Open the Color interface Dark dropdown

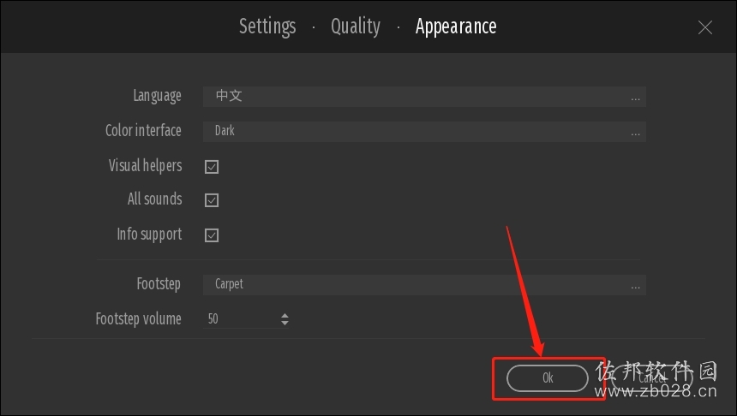(x=424, y=132)
